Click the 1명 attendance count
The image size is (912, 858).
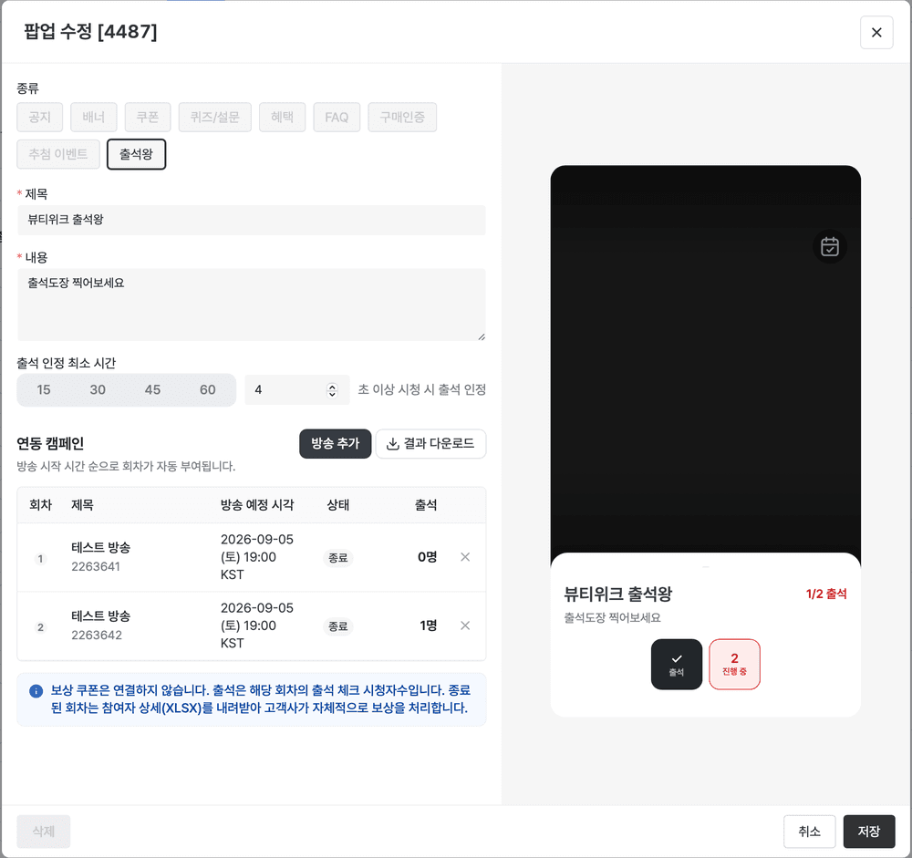(428, 625)
